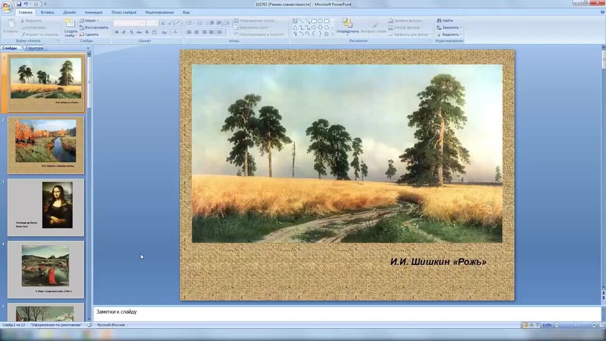
Task: Click the bulleted list icon
Action: pos(190,23)
